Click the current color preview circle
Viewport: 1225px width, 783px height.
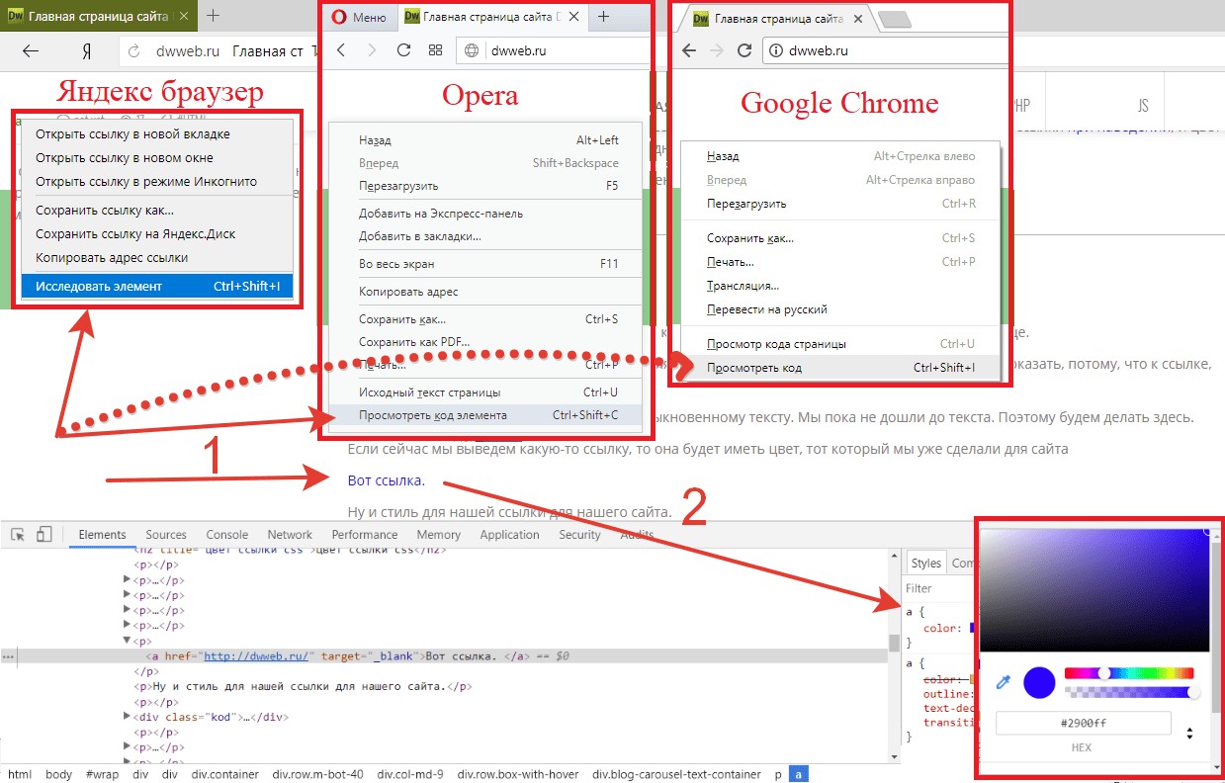[1039, 682]
